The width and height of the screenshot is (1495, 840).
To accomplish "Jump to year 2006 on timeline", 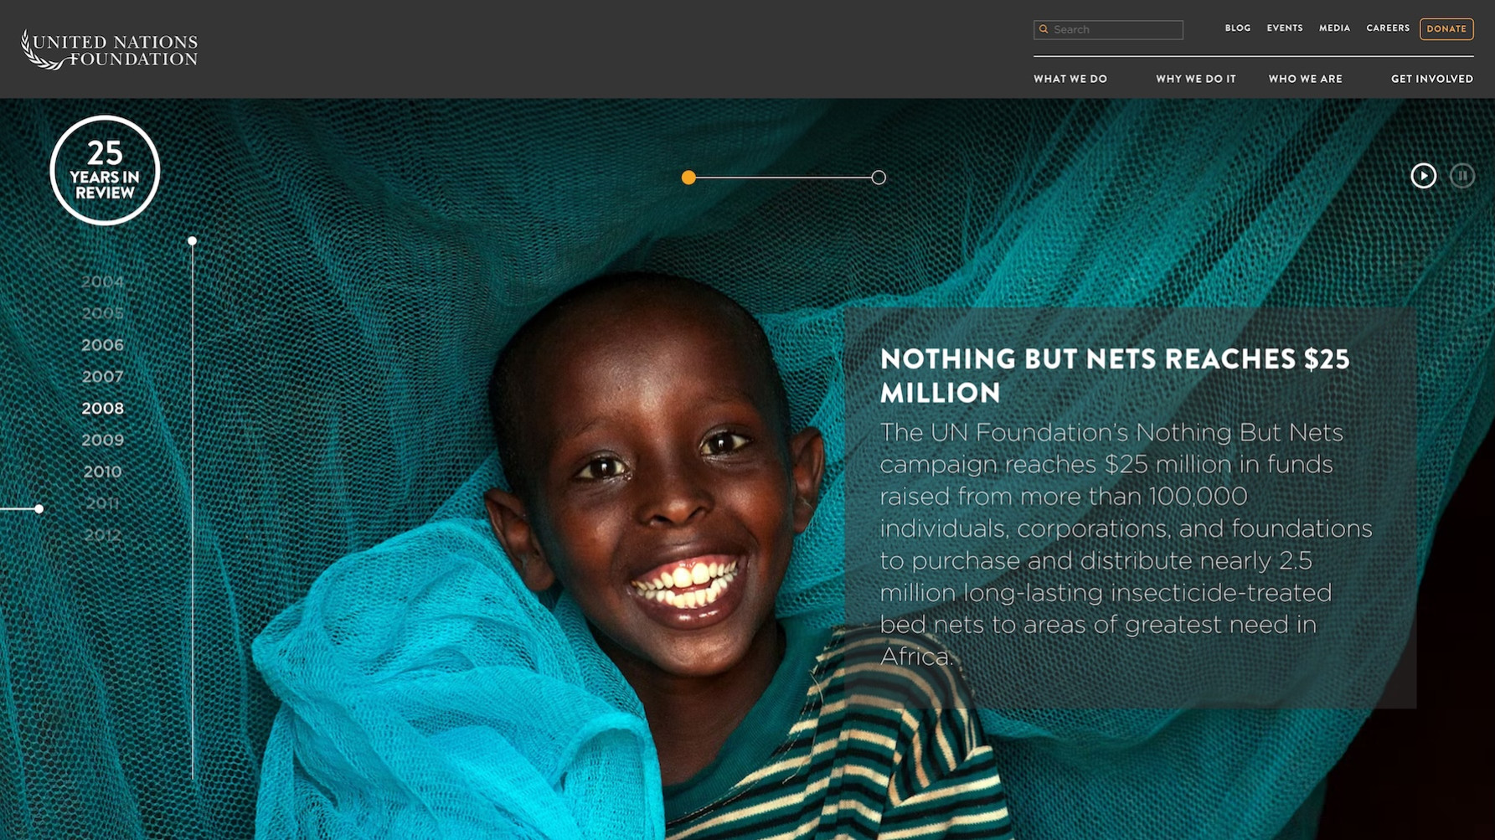I will pos(102,345).
